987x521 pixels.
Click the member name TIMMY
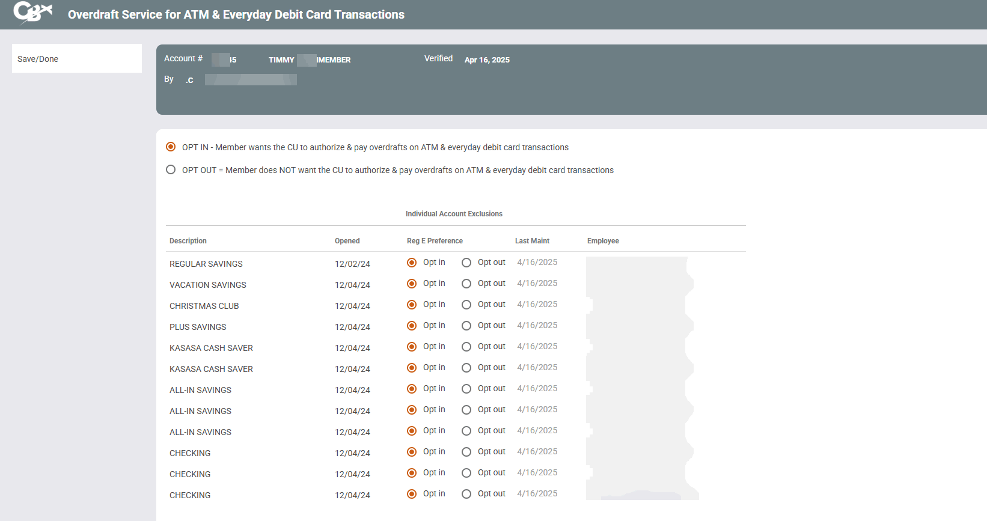pos(281,59)
